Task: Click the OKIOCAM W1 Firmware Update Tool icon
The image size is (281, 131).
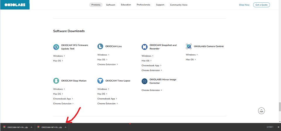Action: [x=56, y=47]
